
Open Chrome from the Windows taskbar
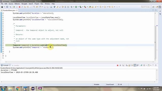pos(18,89)
